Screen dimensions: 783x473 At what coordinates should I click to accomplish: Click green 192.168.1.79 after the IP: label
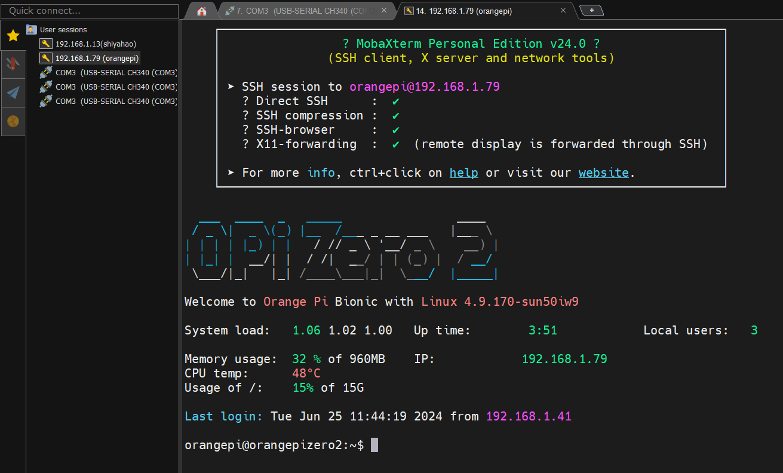(x=564, y=359)
